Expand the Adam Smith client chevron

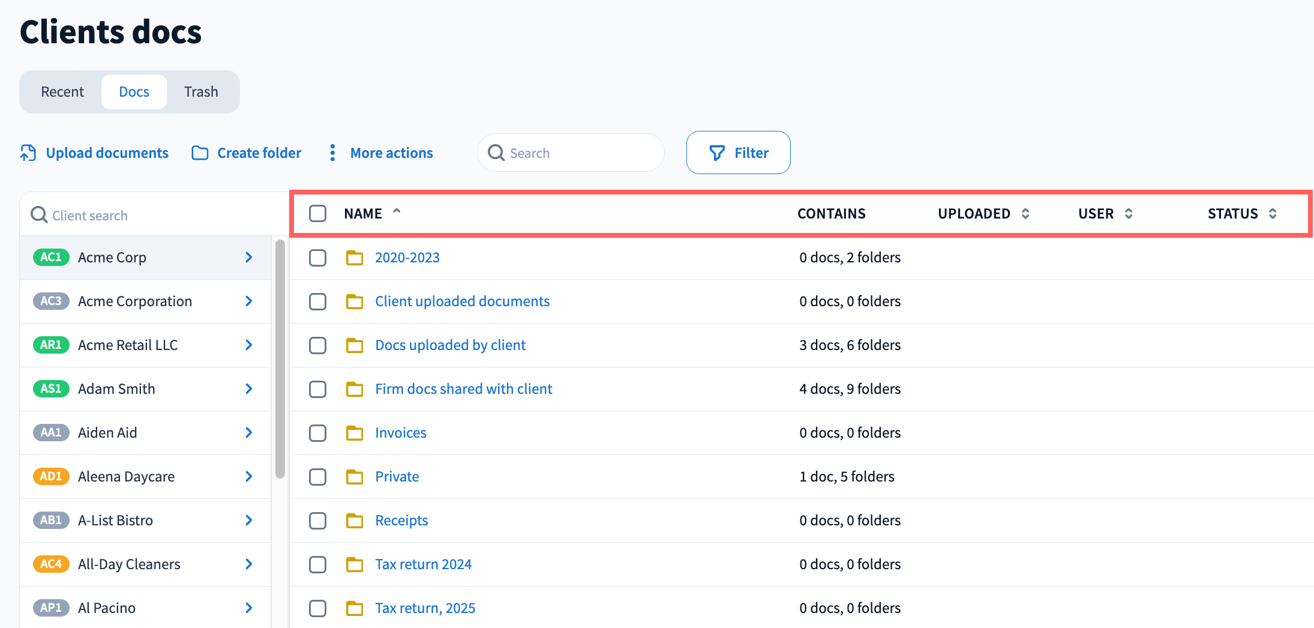[x=249, y=389]
